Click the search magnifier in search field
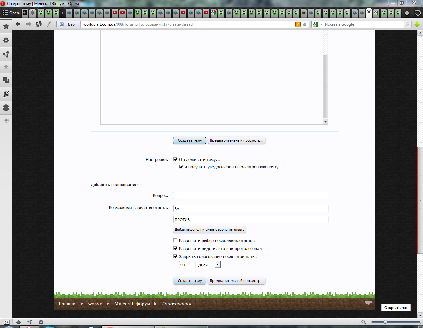Screen dimensions: 423x328 [x=407, y=24]
